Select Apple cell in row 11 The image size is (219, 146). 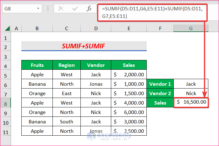[37, 131]
